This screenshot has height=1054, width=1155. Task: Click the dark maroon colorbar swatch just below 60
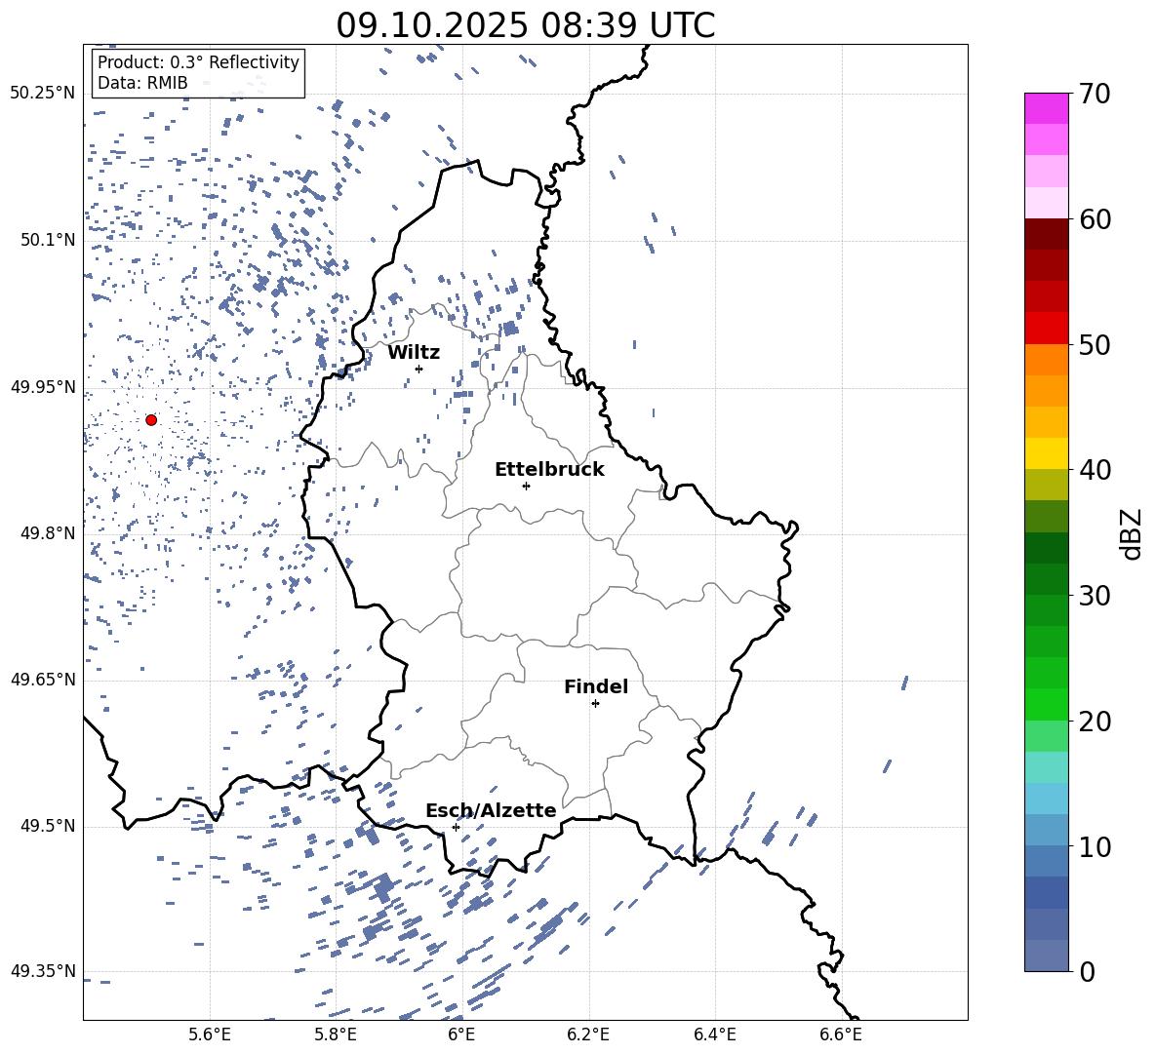coord(1046,234)
